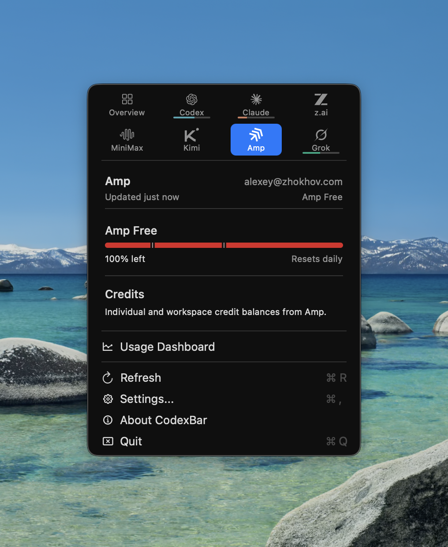
Task: Switch to the MiniMax tab label
Action: pos(127,148)
